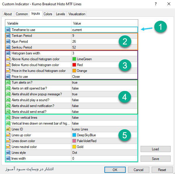The width and height of the screenshot is (175, 174).
Task: Switch to the Colors tab
Action: tap(48, 14)
